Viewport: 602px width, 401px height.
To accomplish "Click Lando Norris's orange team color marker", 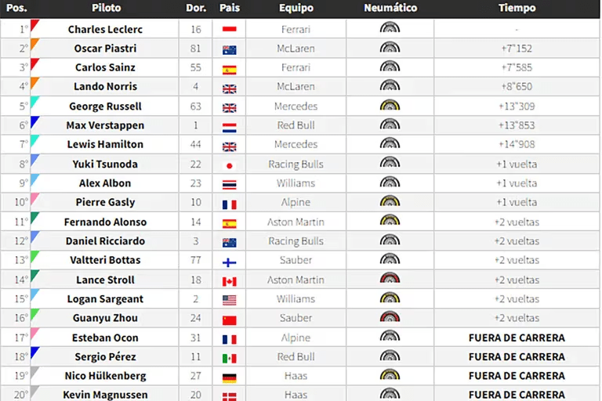I will click(34, 82).
